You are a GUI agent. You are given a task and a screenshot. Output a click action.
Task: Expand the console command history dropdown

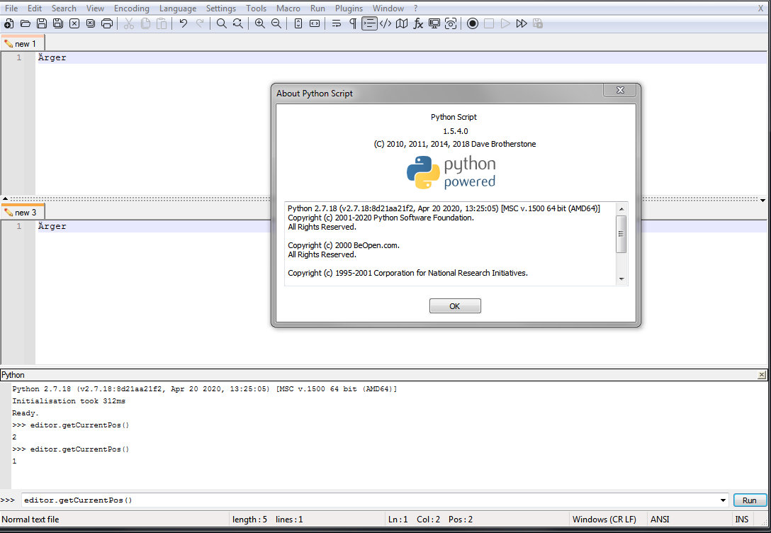point(723,500)
